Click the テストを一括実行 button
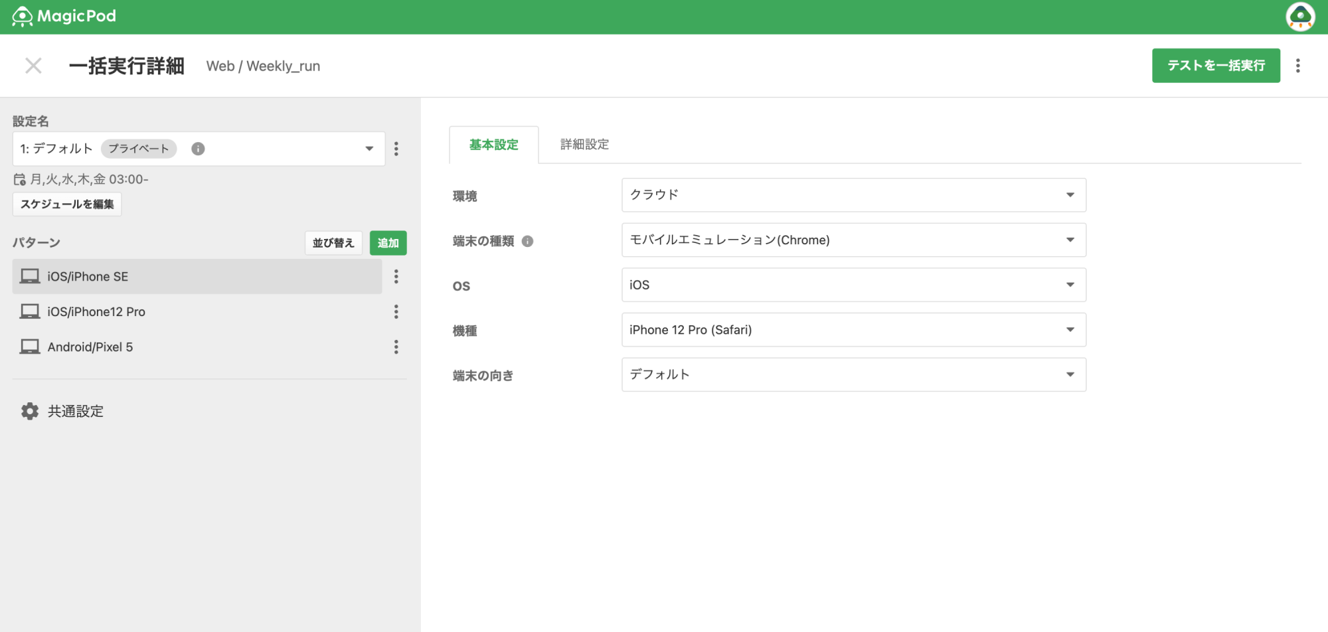Viewport: 1328px width, 632px height. coord(1215,66)
